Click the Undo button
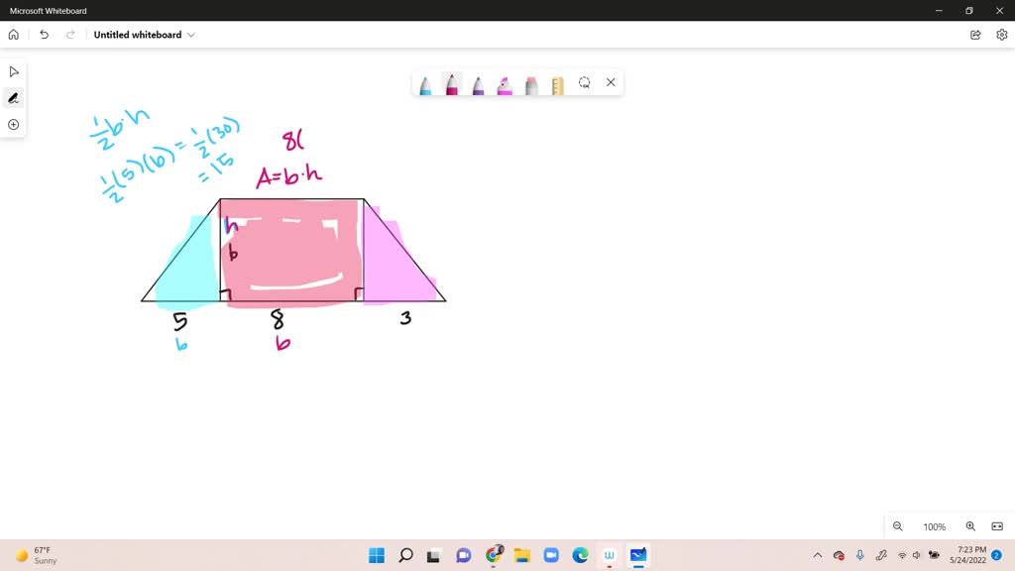 (44, 34)
